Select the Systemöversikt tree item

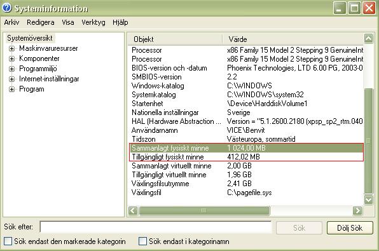coord(30,38)
